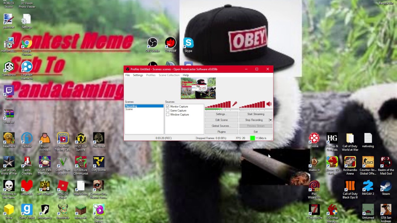The height and width of the screenshot is (223, 397).
Task: Adjust the desktop audio volume bars
Action: click(252, 105)
